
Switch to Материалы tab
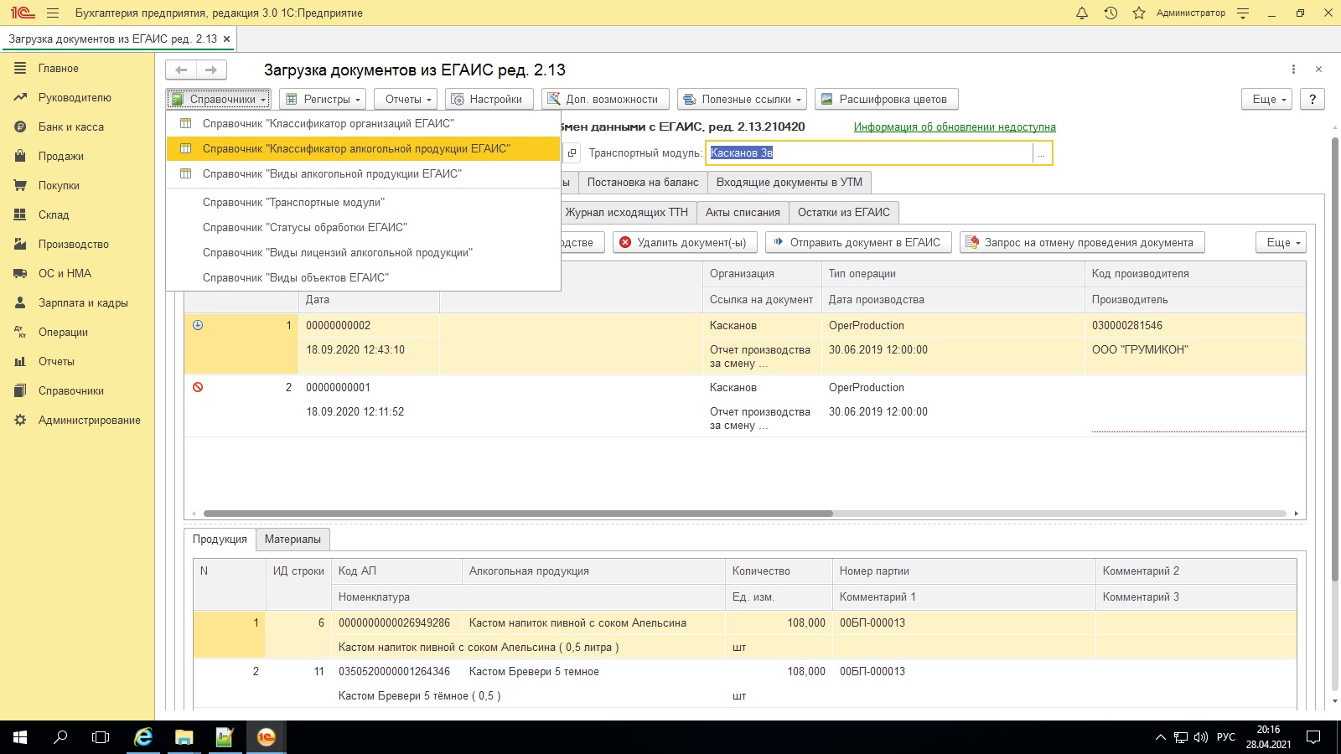tap(293, 539)
